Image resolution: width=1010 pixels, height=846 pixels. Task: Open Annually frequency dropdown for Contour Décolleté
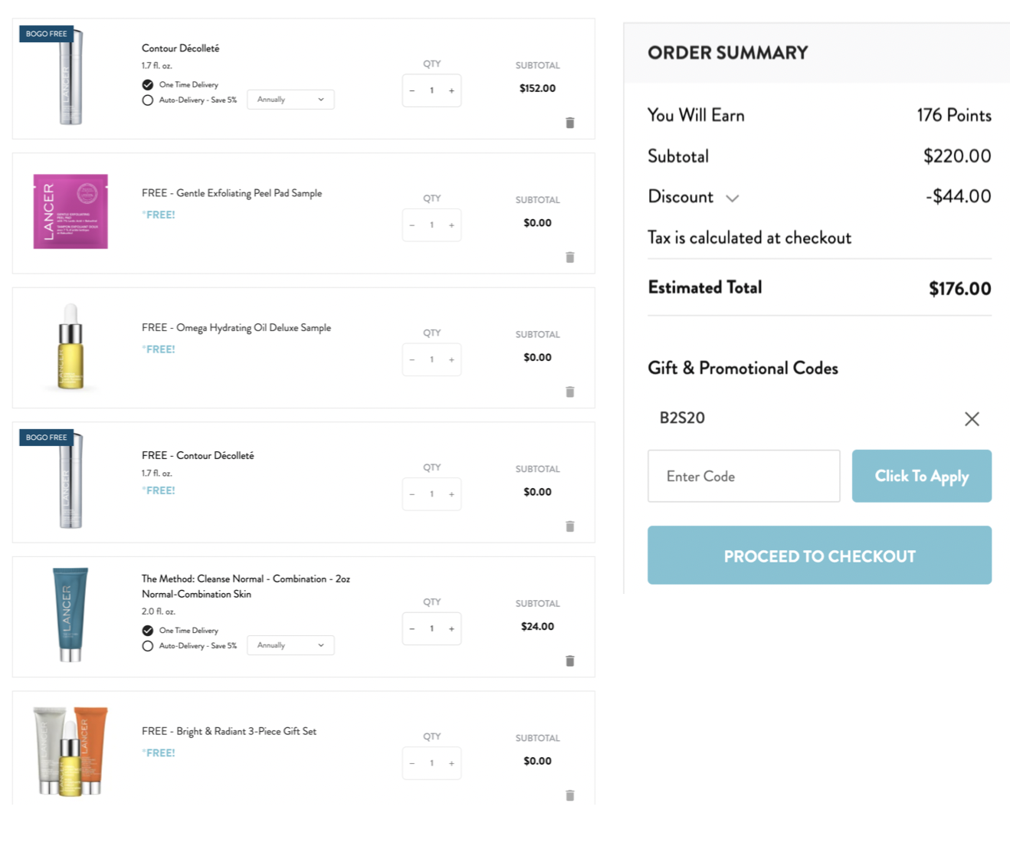tap(290, 100)
